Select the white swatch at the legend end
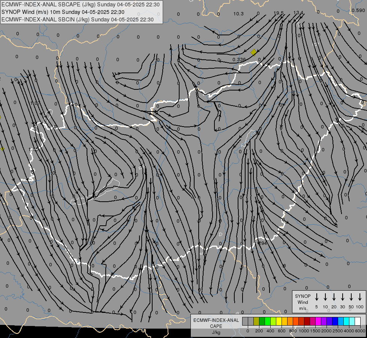The width and height of the screenshot is (367, 338). 357,321
